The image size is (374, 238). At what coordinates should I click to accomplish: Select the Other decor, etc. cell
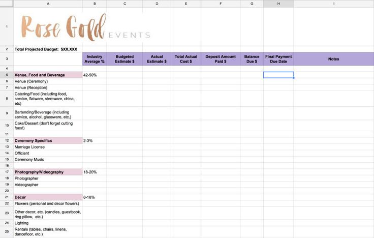(x=48, y=214)
